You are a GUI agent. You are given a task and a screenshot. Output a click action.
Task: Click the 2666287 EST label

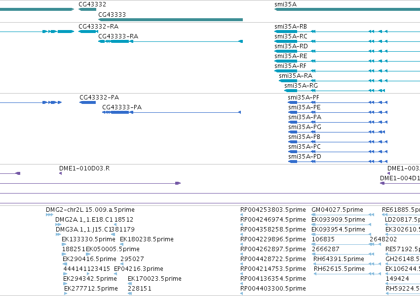(x=326, y=249)
